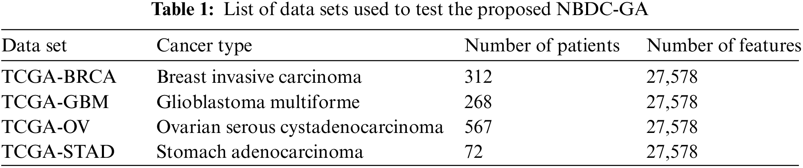Click the "Breast invasive carcinoma" cell
Image resolution: width=803 pixels, height=168 pixels.
tap(259, 77)
